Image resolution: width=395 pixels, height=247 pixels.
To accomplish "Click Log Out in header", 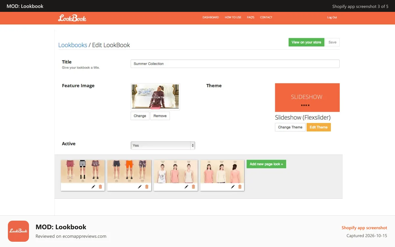I will tap(332, 17).
